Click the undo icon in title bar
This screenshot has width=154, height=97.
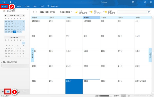(7, 2)
